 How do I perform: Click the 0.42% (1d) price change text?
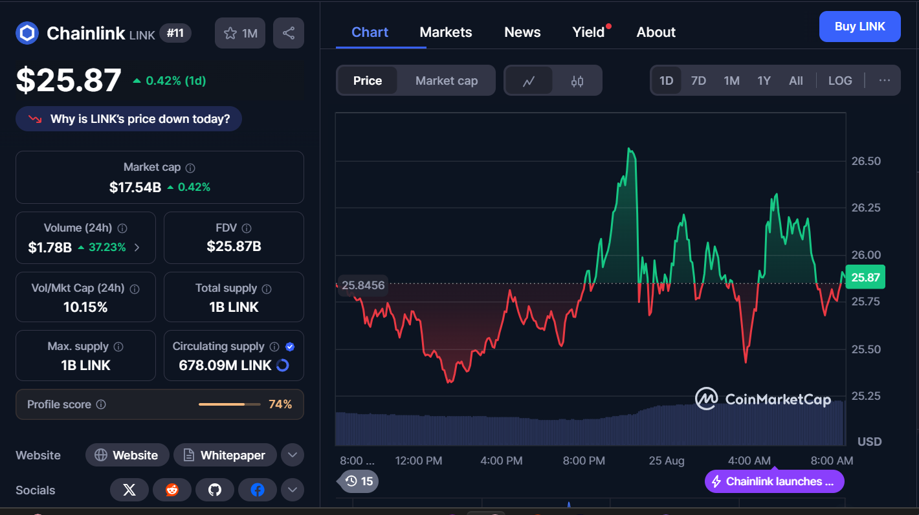pyautogui.click(x=176, y=81)
